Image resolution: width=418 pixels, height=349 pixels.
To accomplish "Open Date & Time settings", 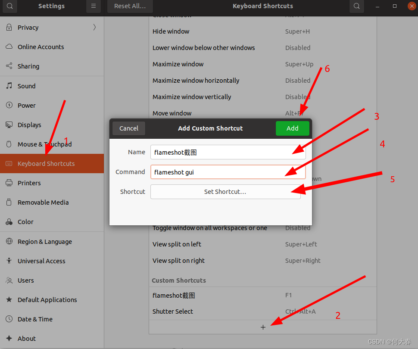I will [52, 319].
